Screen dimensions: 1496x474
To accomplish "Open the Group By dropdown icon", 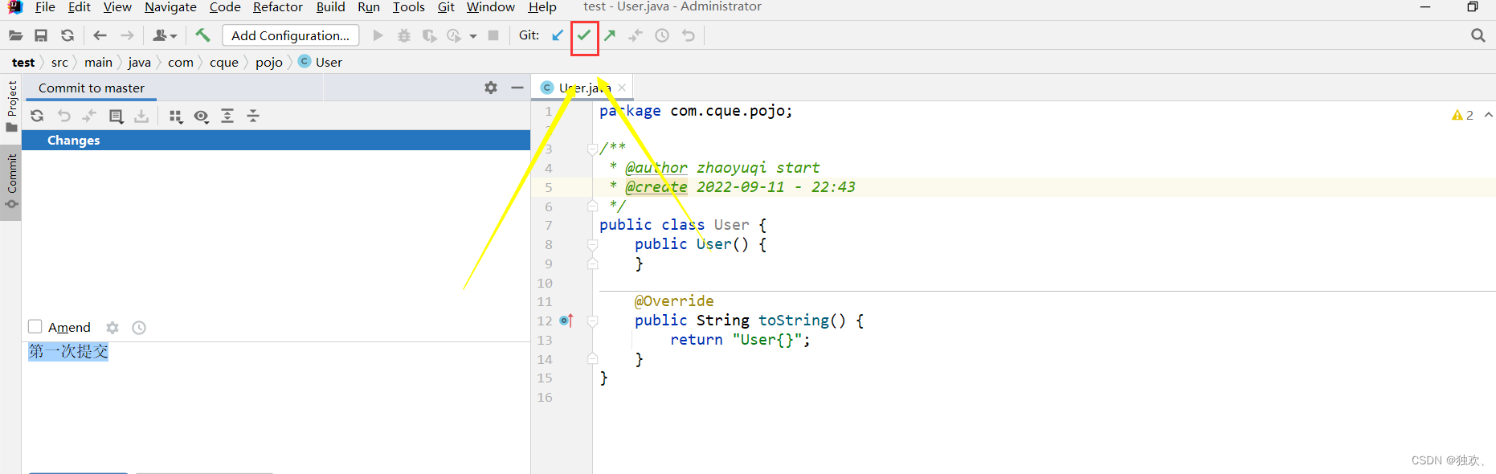I will pyautogui.click(x=176, y=116).
